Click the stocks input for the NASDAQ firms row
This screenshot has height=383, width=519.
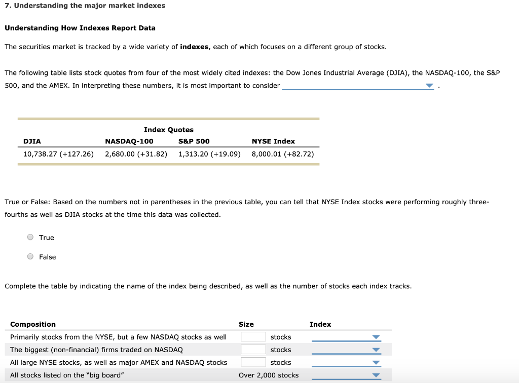pyautogui.click(x=253, y=349)
